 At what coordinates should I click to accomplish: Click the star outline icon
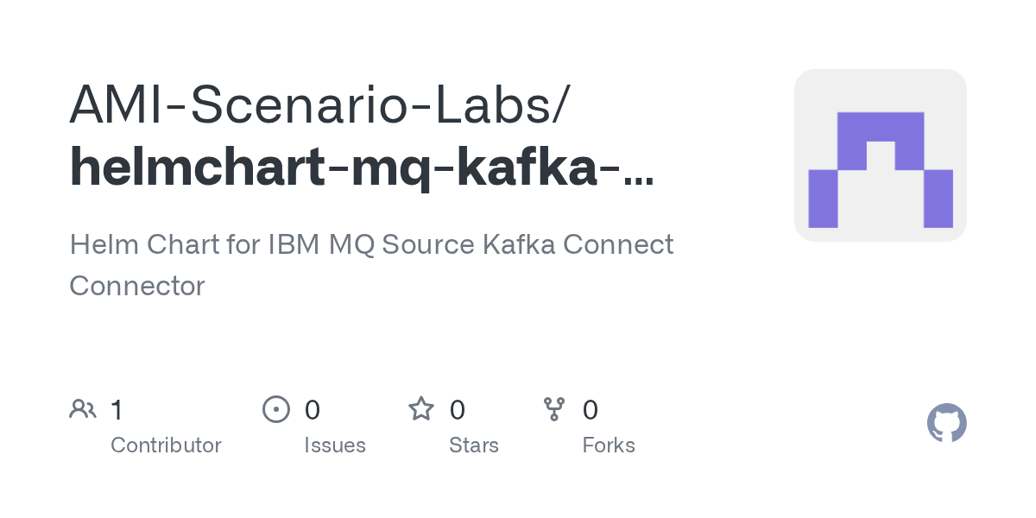click(420, 409)
